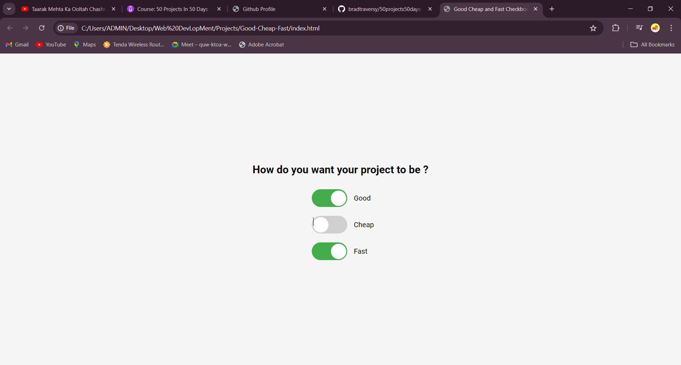Open the All Bookmarks folder
Image resolution: width=681 pixels, height=365 pixels.
tap(653, 44)
